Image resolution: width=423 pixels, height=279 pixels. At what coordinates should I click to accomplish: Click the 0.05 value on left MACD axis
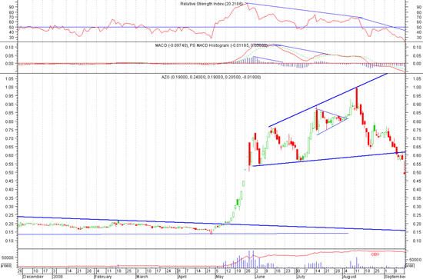(9, 56)
